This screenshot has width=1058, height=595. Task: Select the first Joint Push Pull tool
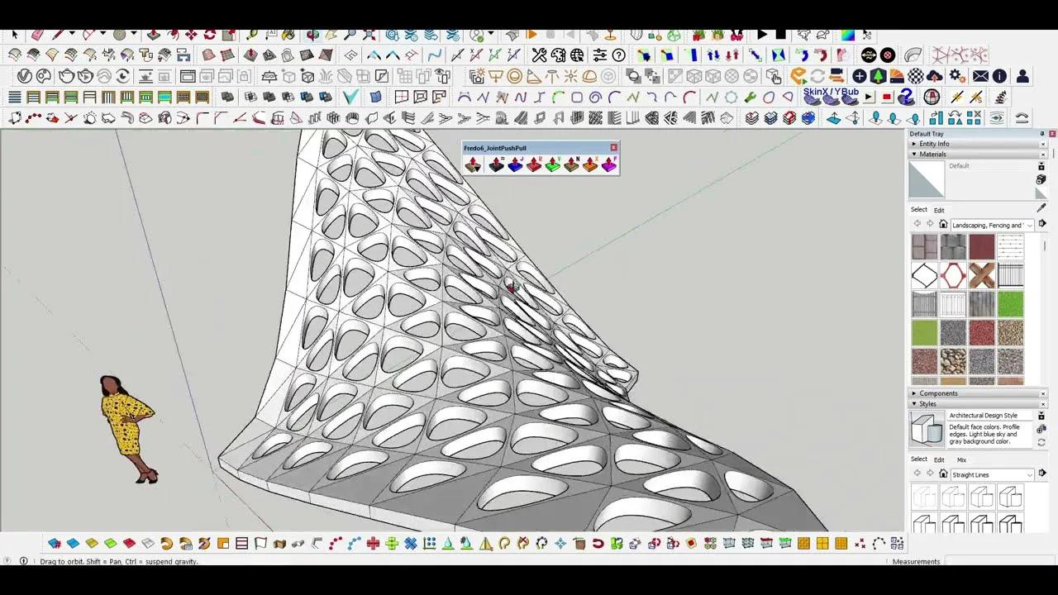click(473, 164)
